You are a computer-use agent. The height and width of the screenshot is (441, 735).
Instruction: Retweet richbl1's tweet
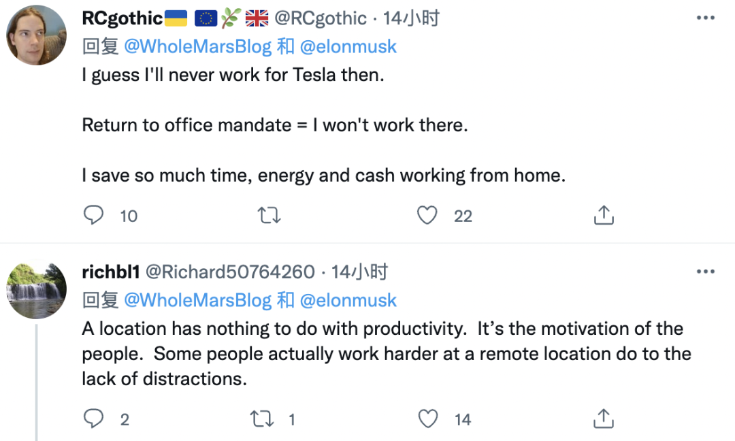pos(263,419)
